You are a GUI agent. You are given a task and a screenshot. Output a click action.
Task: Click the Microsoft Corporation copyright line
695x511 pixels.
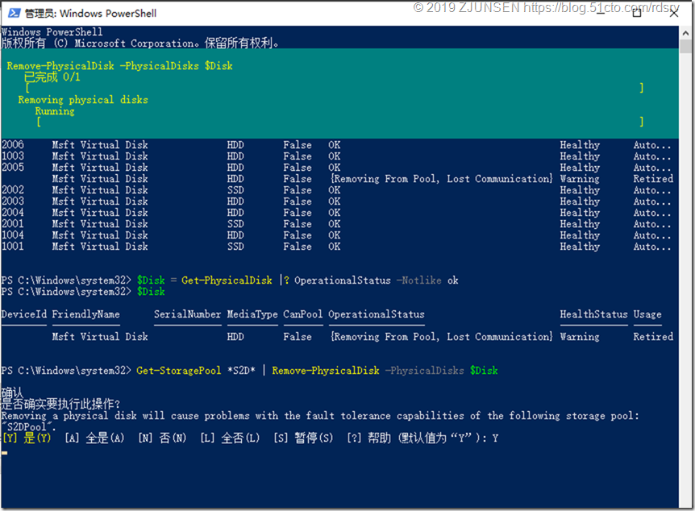(x=140, y=44)
